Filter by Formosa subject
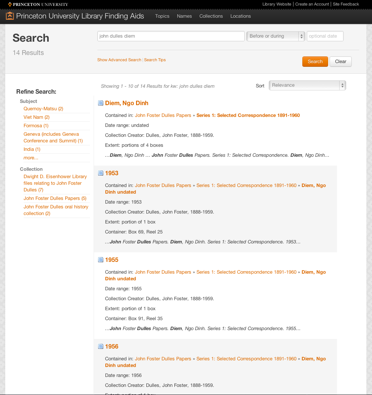Screen dimensions: 372x395 [36, 125]
